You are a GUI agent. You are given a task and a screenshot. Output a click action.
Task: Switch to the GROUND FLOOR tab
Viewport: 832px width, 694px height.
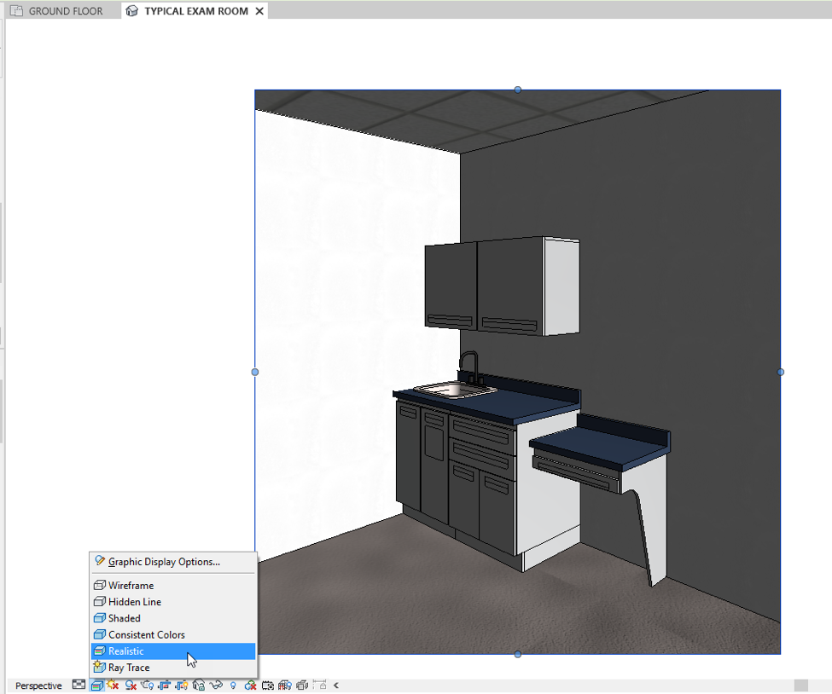tap(65, 11)
